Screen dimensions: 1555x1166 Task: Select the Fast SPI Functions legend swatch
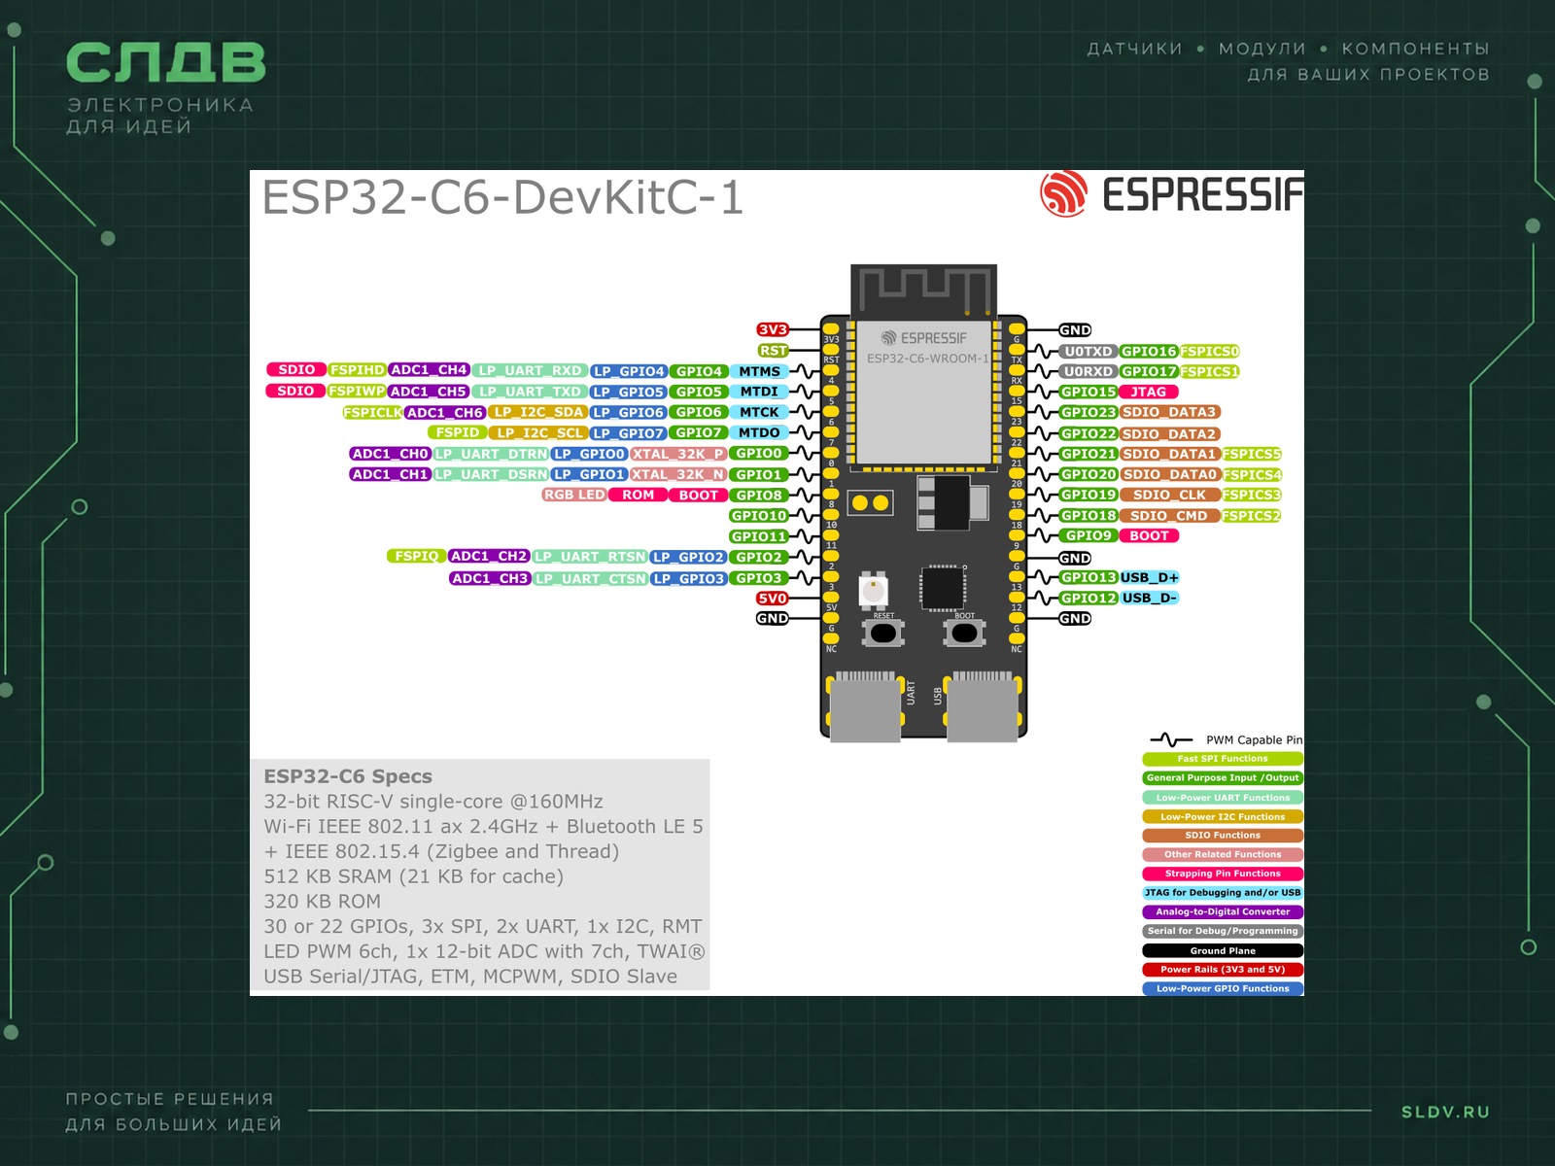1223,759
